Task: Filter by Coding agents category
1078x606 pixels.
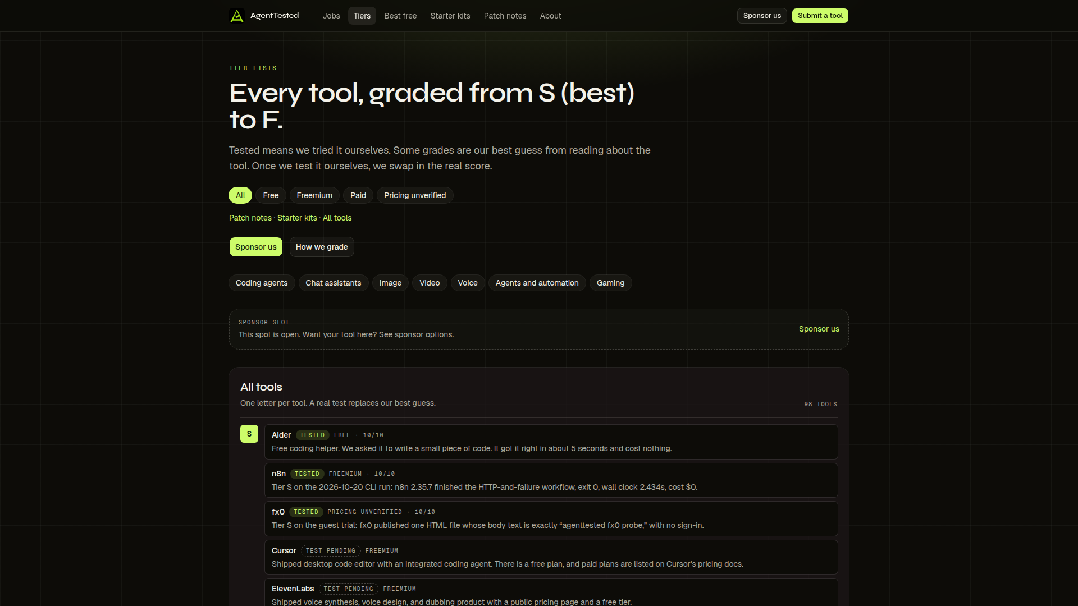Action: coord(262,283)
